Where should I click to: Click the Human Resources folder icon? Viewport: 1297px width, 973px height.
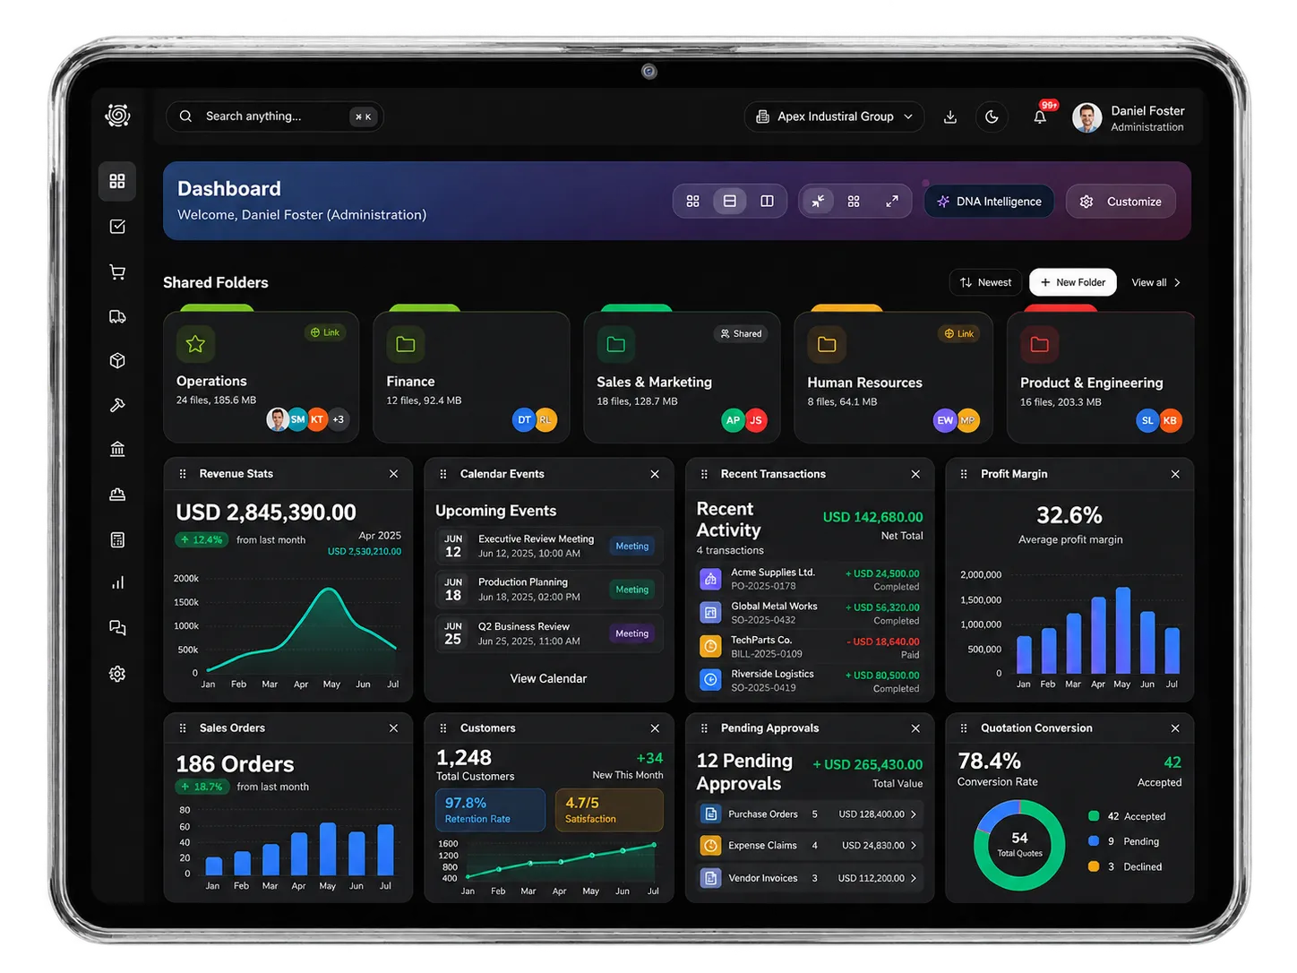pos(827,345)
